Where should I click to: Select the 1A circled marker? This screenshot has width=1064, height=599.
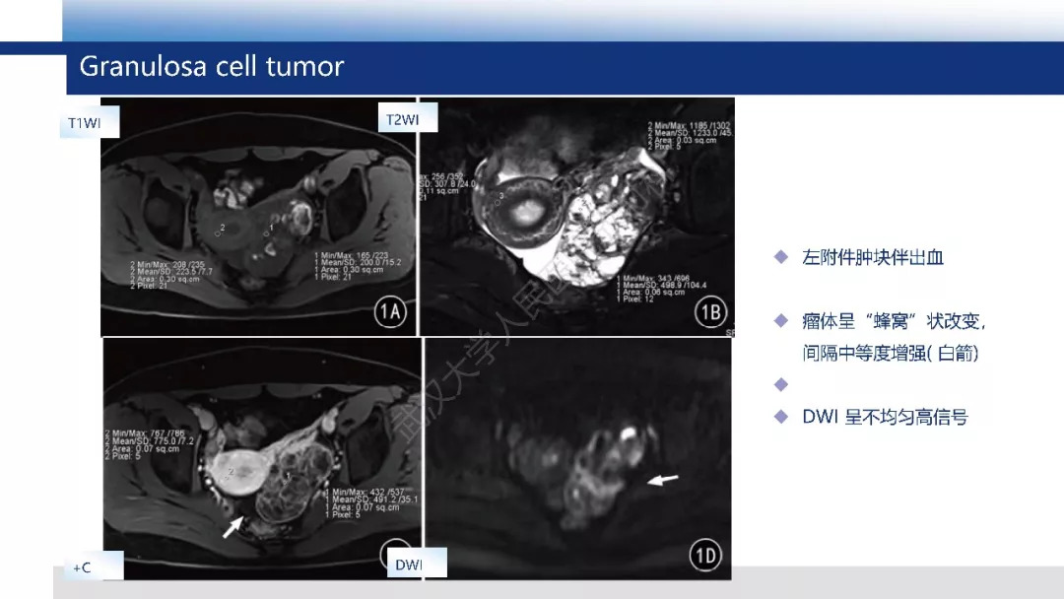pos(390,311)
